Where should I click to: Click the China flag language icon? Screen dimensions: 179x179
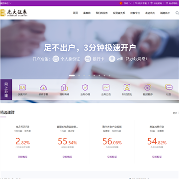121,3
